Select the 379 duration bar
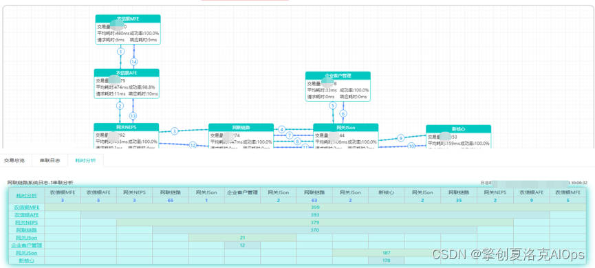 [x=315, y=223]
